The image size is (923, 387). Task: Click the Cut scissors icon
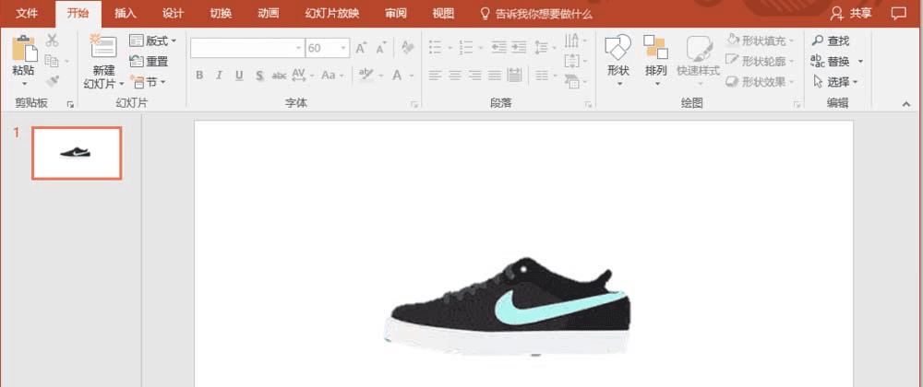pos(52,41)
